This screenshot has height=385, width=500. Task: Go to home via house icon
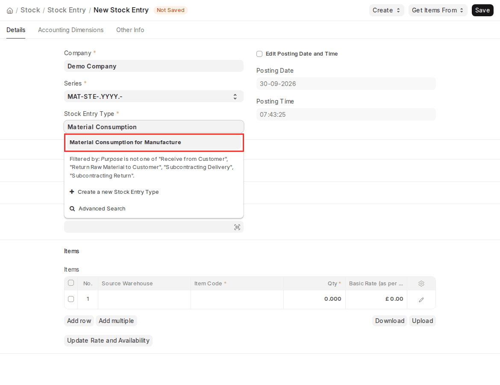tap(10, 11)
